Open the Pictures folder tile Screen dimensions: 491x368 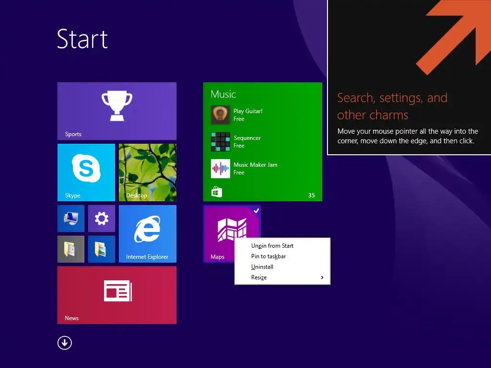tap(102, 249)
